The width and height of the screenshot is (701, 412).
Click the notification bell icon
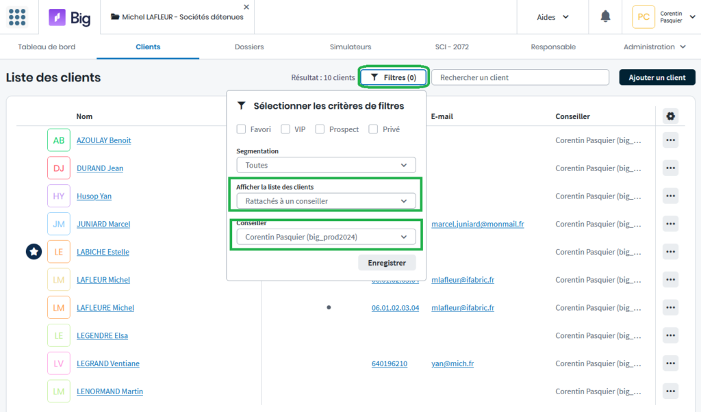click(605, 16)
